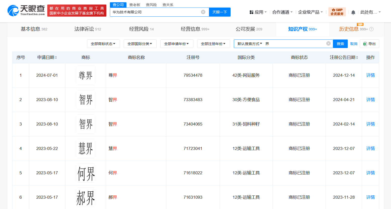Sort by 注册公告日期 column arrows
Image resolution: width=391 pixels, height=209 pixels.
click(x=357, y=58)
